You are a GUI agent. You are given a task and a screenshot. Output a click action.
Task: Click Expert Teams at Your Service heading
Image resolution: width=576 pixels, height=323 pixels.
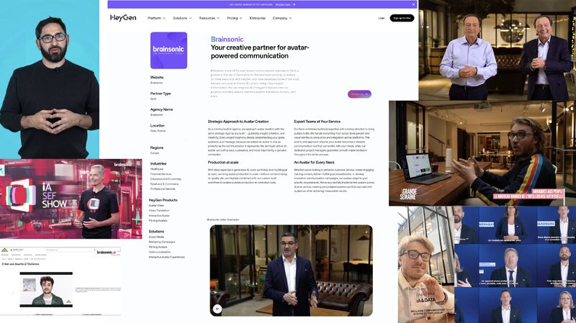click(317, 122)
